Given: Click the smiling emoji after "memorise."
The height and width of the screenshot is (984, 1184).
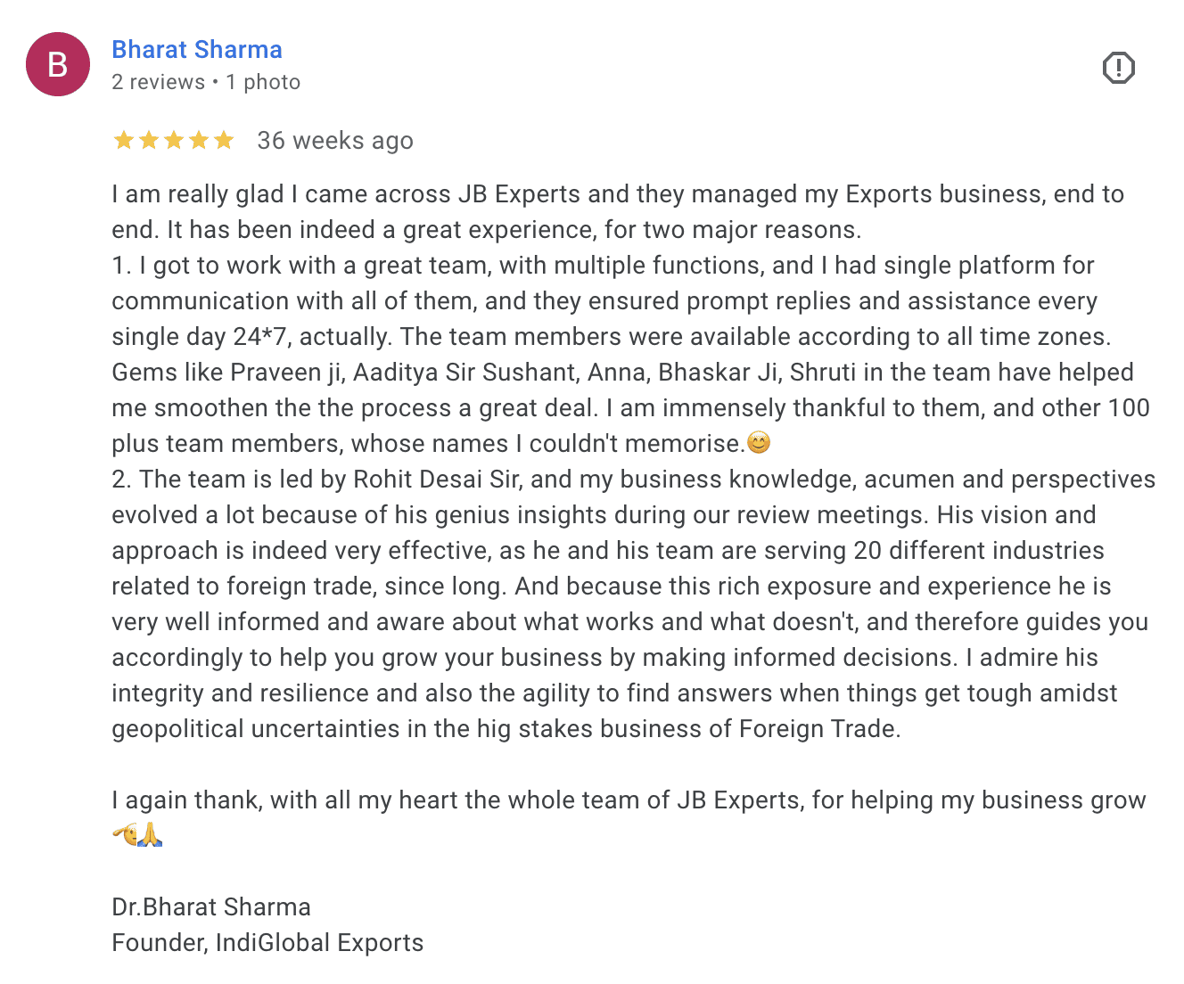Looking at the screenshot, I should pyautogui.click(x=759, y=442).
